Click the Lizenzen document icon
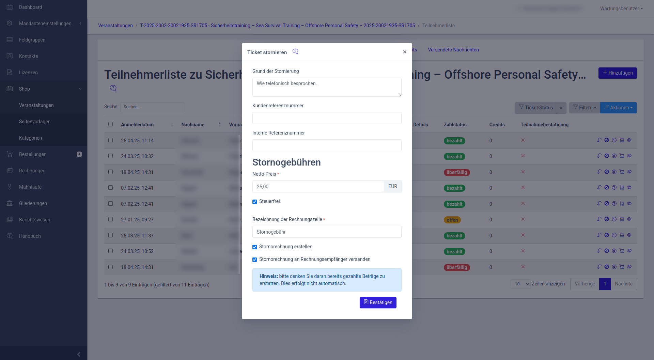Viewport: 654px width, 360px height. (10, 73)
